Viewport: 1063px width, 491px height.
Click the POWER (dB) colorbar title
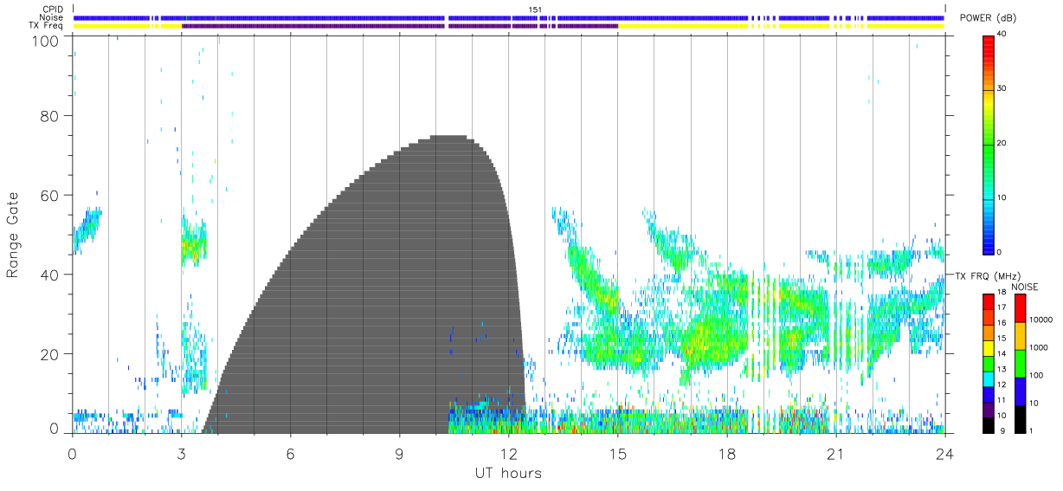tap(989, 18)
